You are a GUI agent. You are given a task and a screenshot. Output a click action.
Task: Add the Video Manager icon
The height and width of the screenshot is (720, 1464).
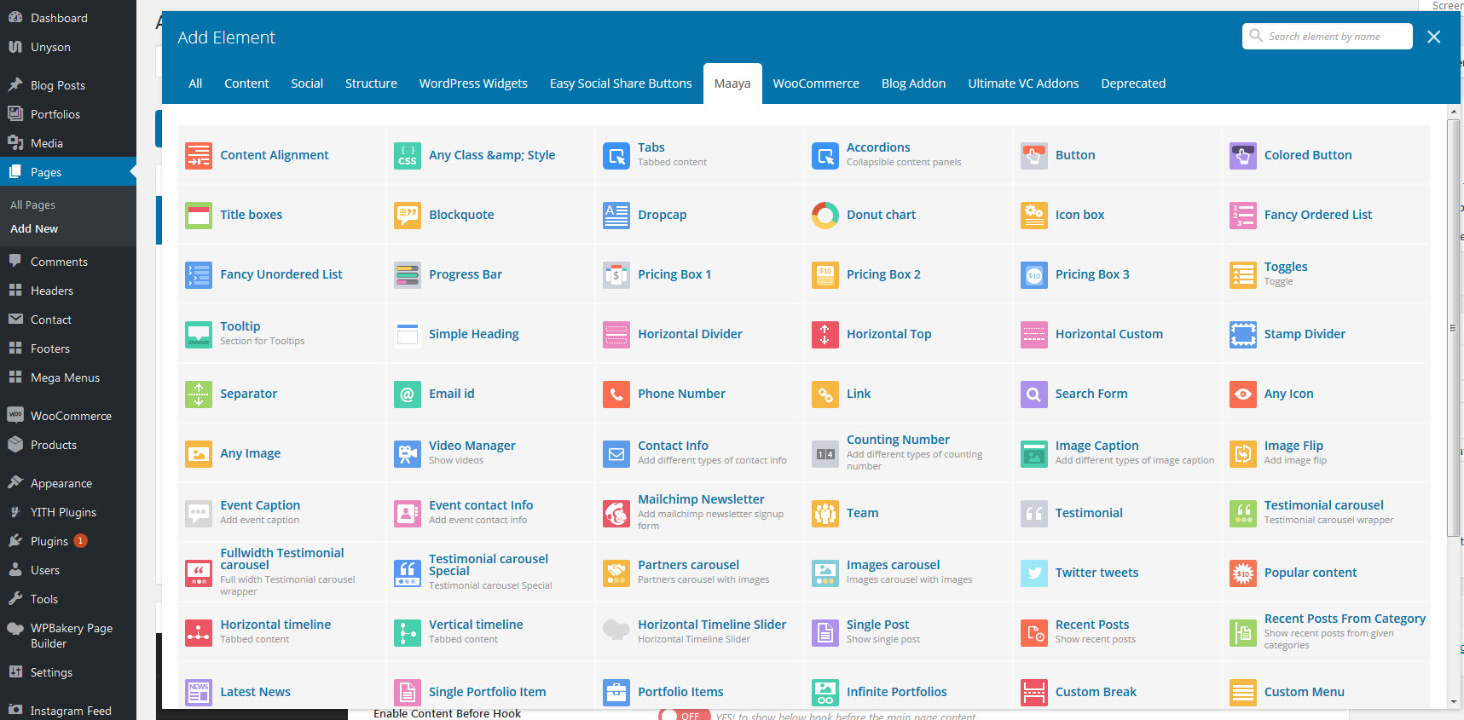408,454
